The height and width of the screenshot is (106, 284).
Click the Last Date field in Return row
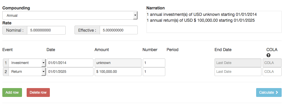click(238, 72)
